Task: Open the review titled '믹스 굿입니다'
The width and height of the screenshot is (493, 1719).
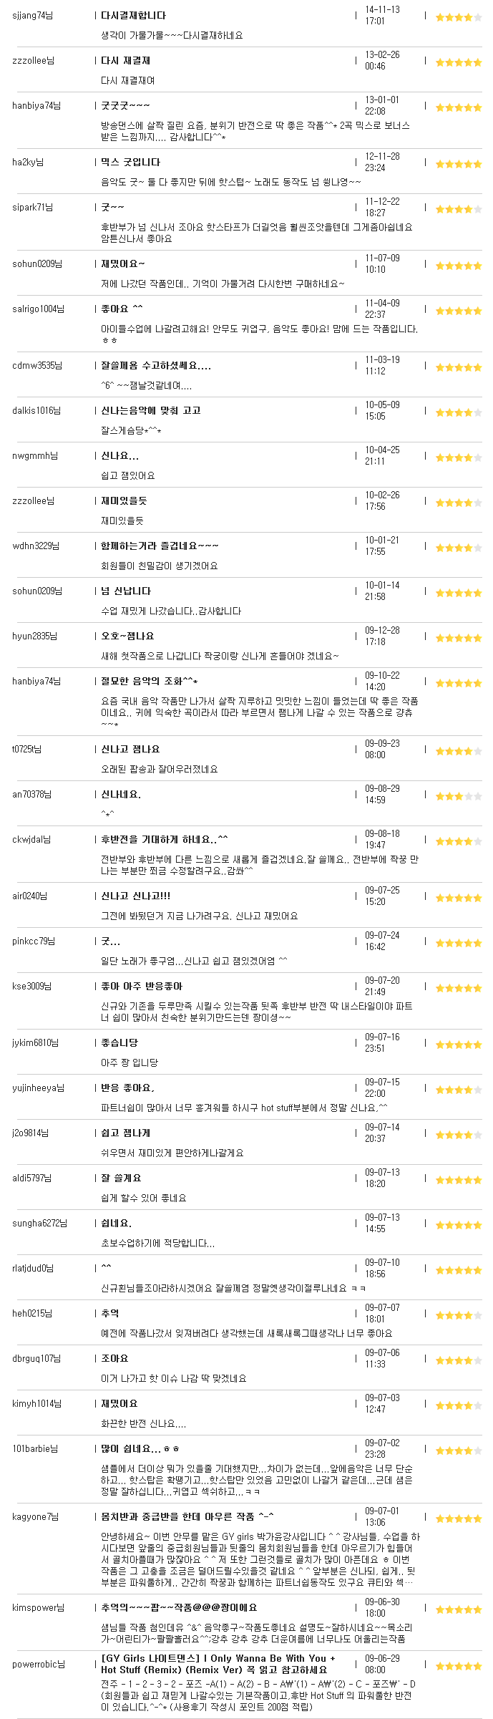Action: click(x=131, y=163)
